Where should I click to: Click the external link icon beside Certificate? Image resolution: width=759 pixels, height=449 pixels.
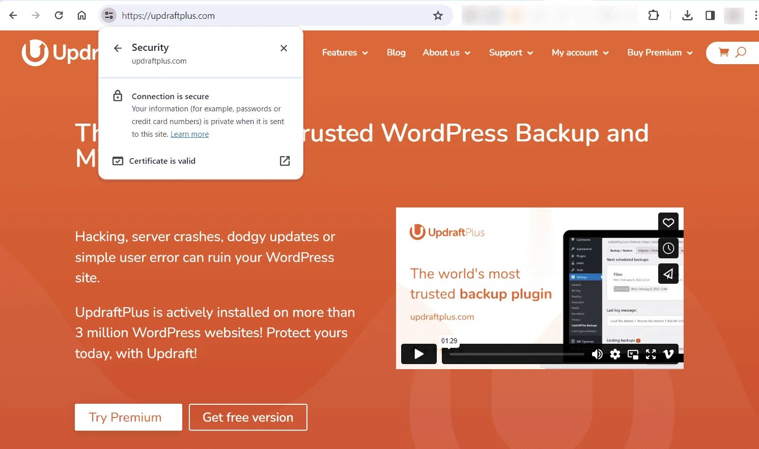tap(285, 161)
